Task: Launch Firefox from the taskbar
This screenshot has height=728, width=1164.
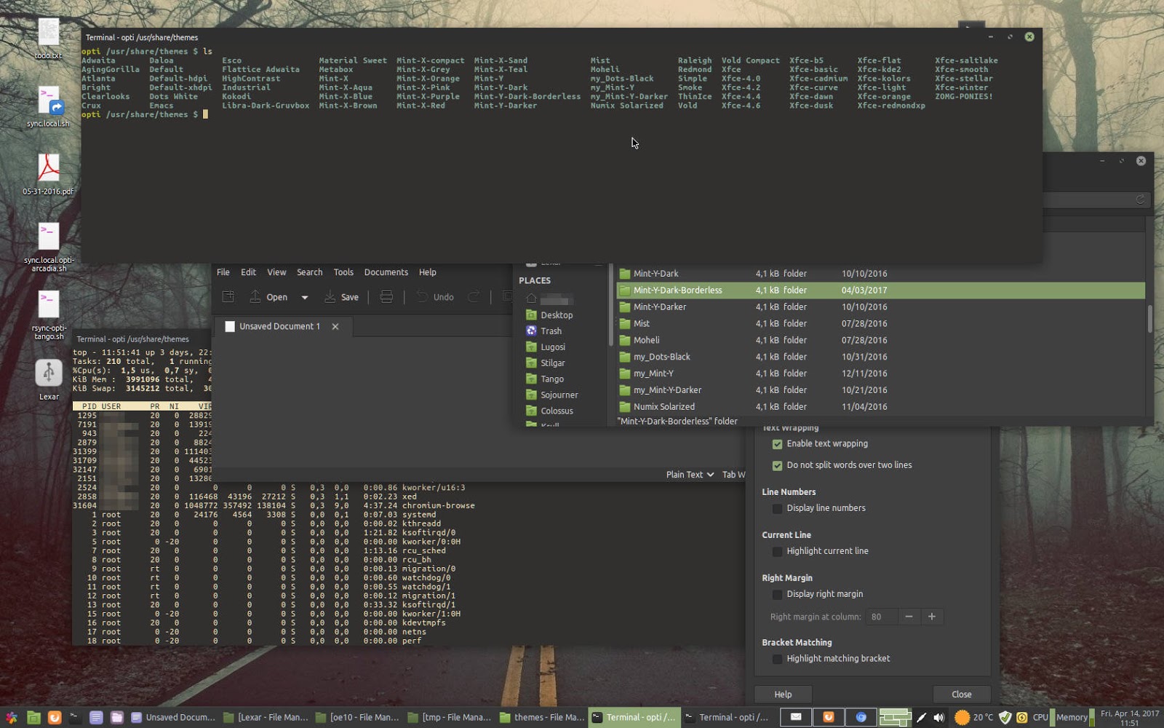Action: pos(57,717)
